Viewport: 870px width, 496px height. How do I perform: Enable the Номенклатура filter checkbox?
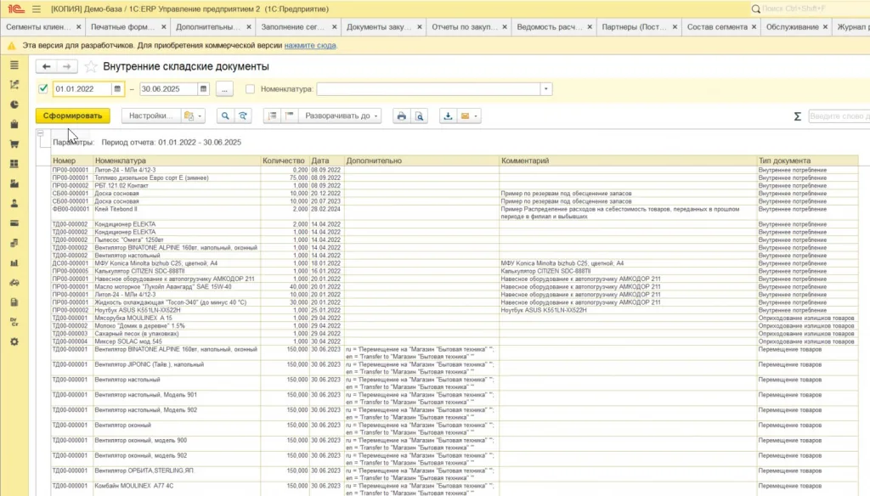coord(251,89)
